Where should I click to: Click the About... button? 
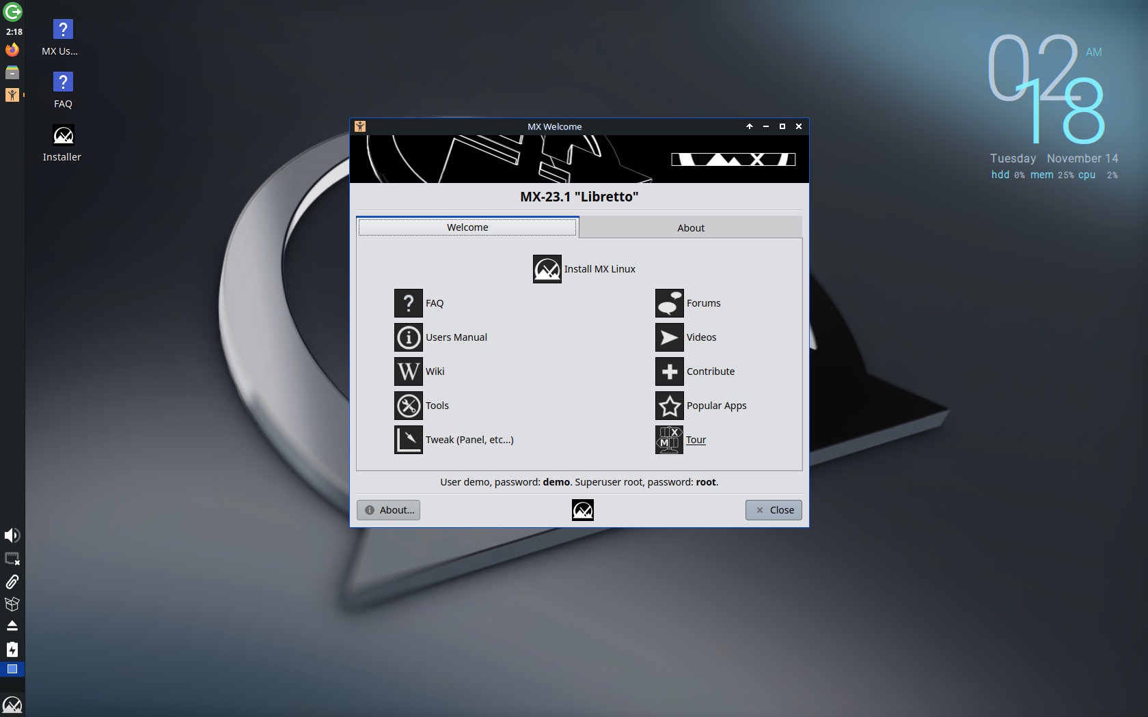pyautogui.click(x=388, y=510)
